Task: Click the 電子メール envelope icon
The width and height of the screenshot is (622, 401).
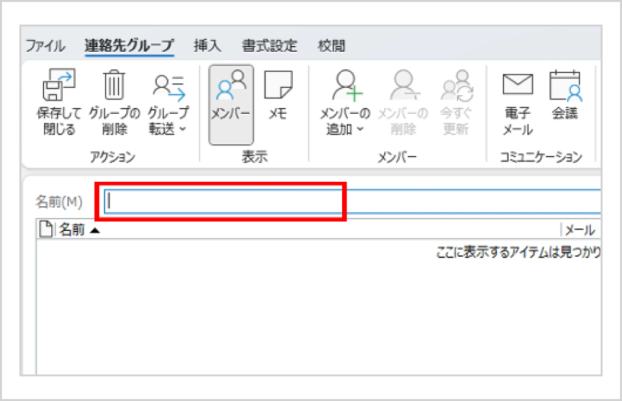Action: pos(518,84)
